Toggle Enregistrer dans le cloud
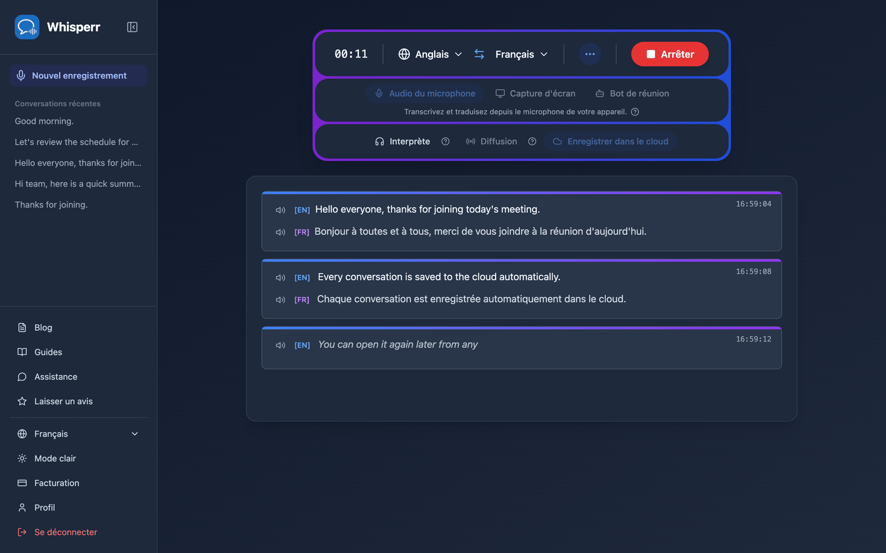The width and height of the screenshot is (886, 553). coord(610,142)
